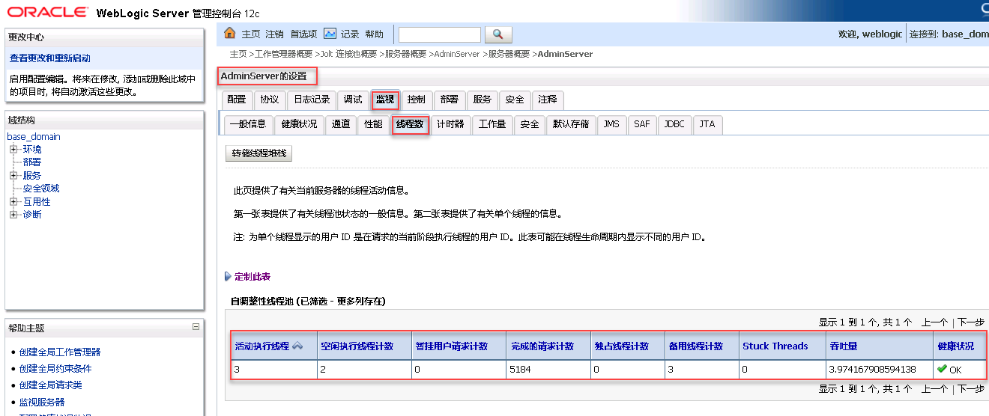
Task: Expand the 环境 tree node
Action: coord(13,150)
